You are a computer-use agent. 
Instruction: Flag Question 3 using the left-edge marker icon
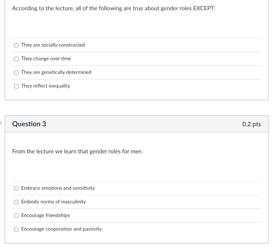(1, 123)
